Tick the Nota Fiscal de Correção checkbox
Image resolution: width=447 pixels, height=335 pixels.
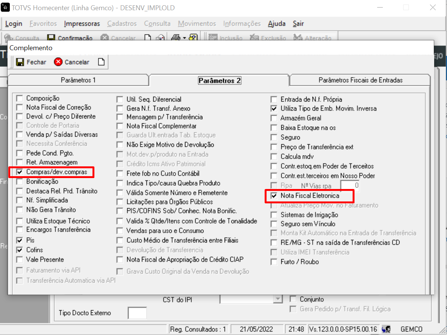[19, 108]
